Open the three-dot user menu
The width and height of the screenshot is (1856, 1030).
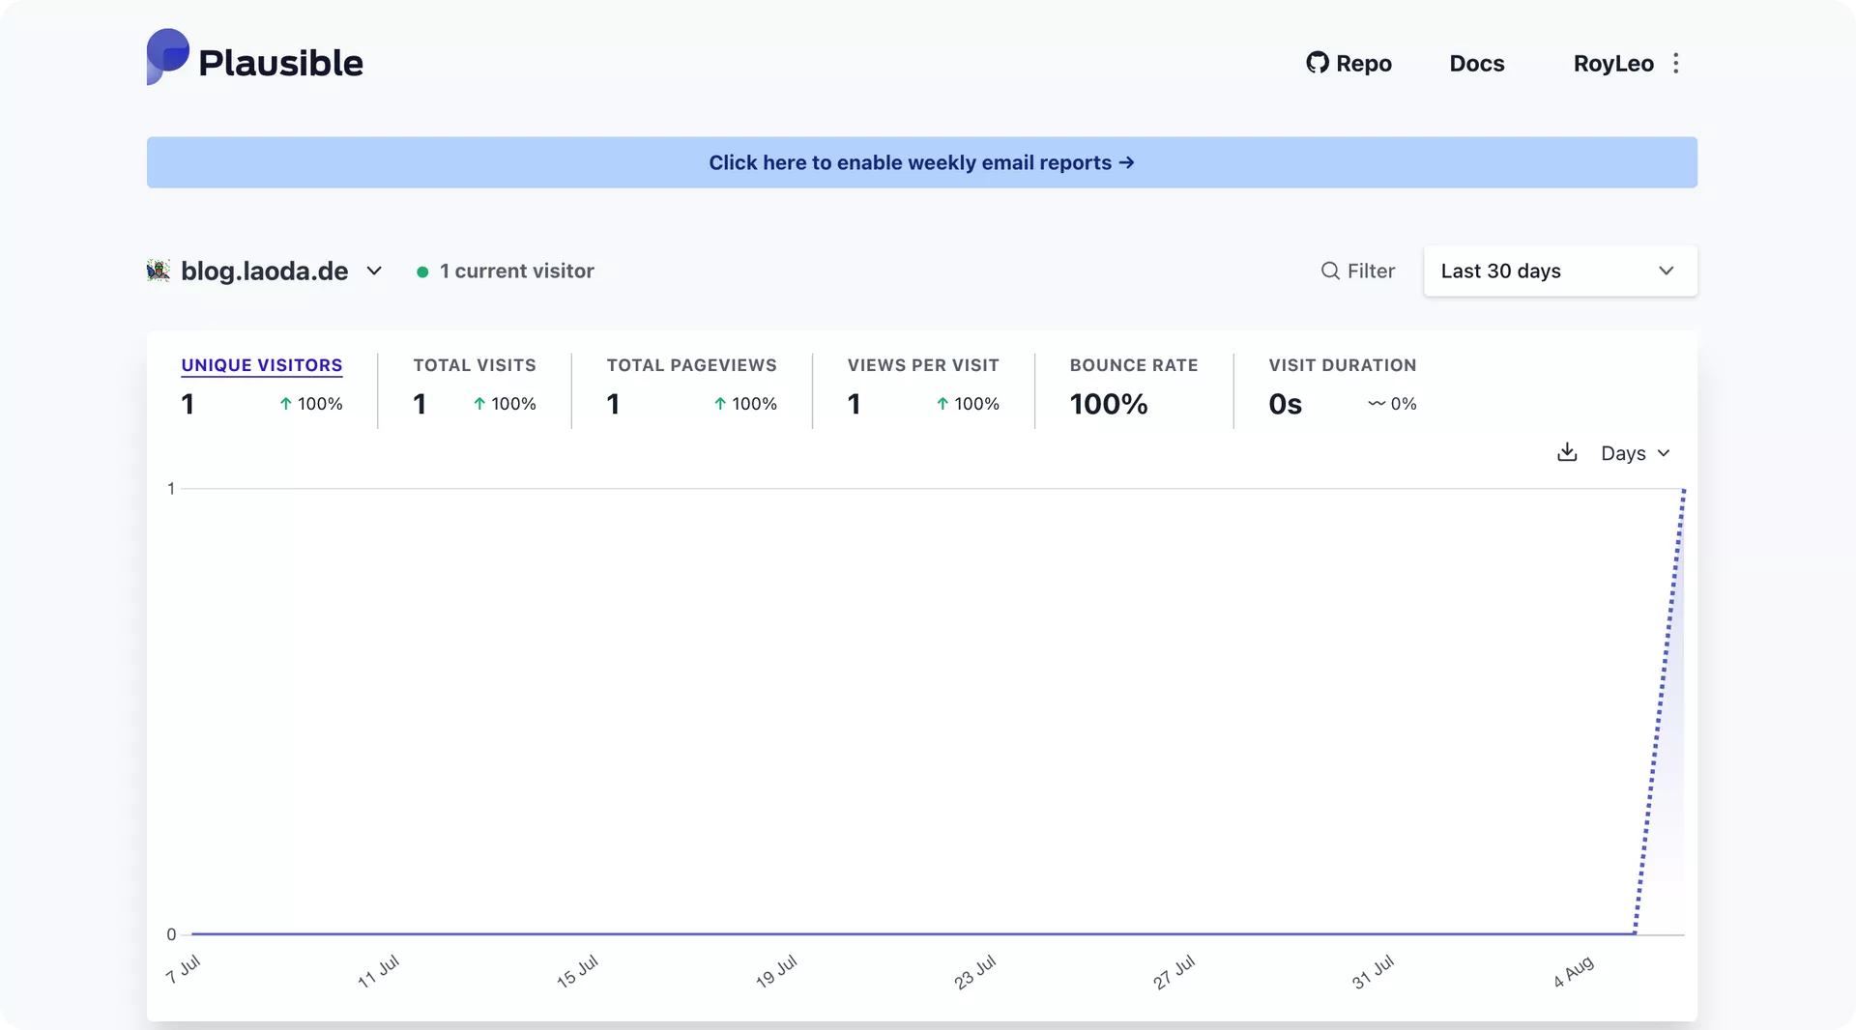1676,64
